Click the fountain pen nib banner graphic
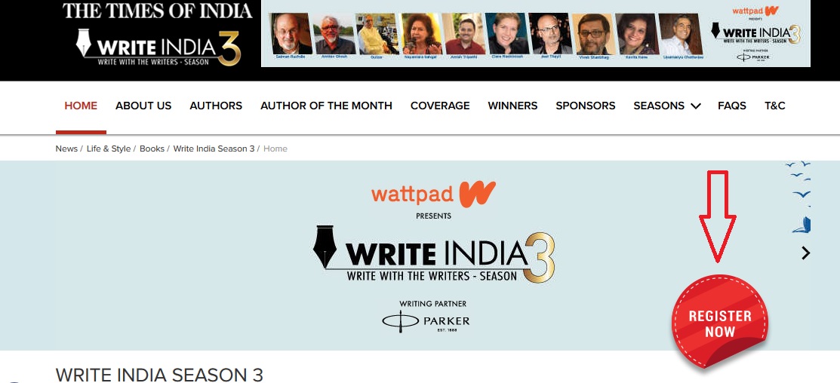Screen dimensions: 840x383 point(325,247)
